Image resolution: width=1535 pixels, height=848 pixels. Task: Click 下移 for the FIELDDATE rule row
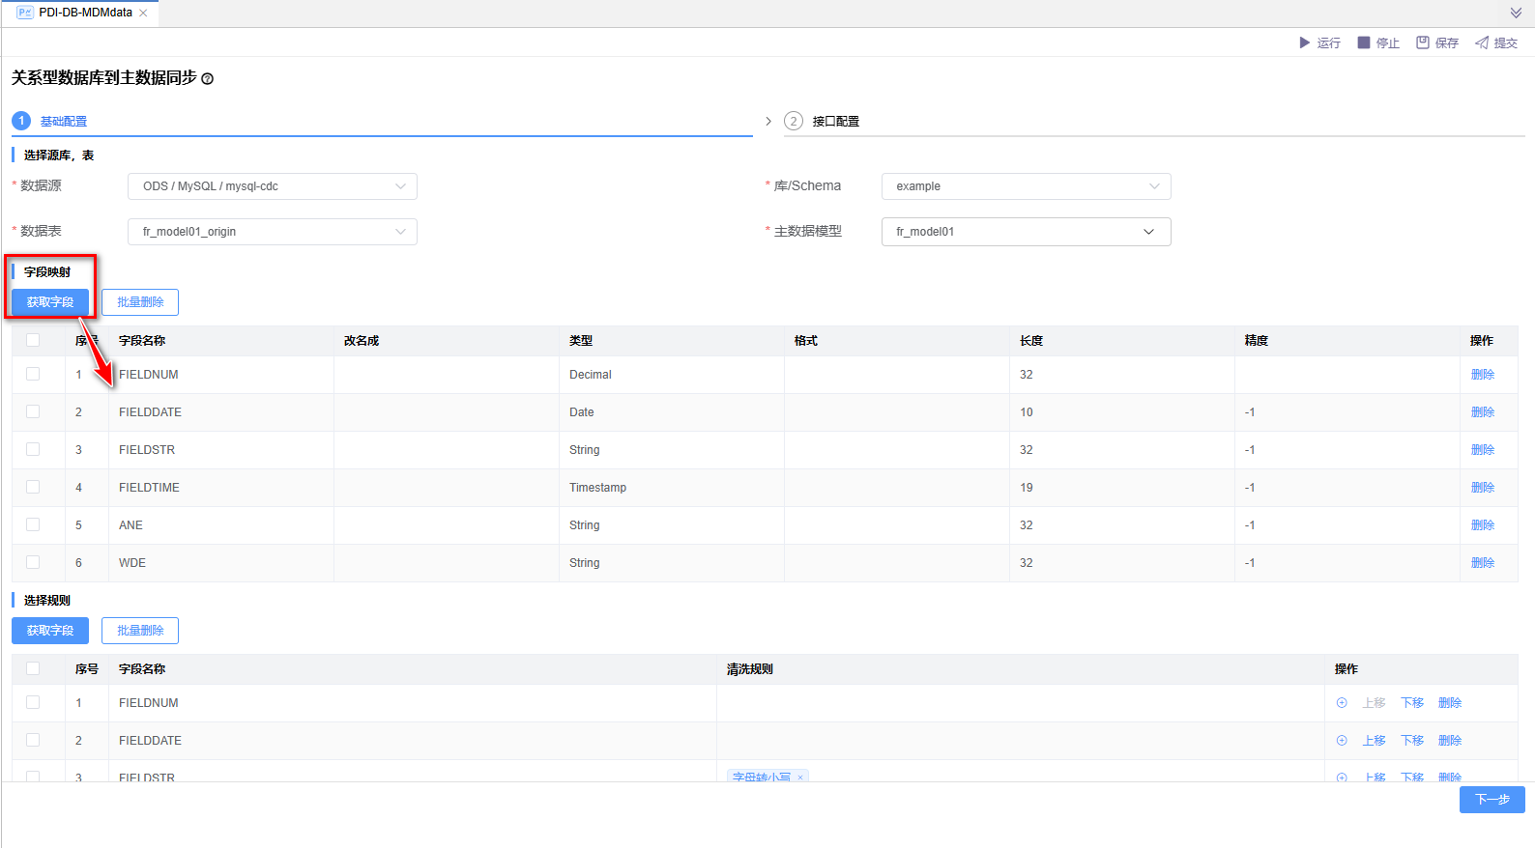pyautogui.click(x=1412, y=741)
